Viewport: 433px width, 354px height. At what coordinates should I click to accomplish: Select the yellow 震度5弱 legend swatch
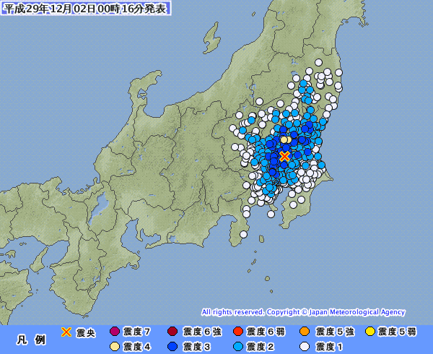(x=370, y=332)
